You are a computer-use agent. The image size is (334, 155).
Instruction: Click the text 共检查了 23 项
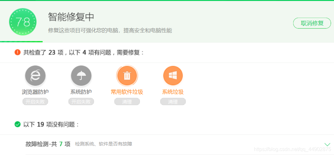coord(43,52)
